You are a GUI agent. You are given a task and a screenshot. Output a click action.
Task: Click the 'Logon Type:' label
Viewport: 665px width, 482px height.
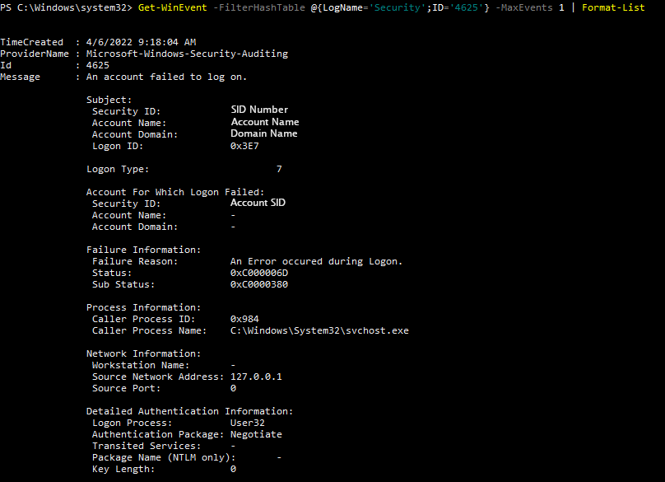[118, 169]
